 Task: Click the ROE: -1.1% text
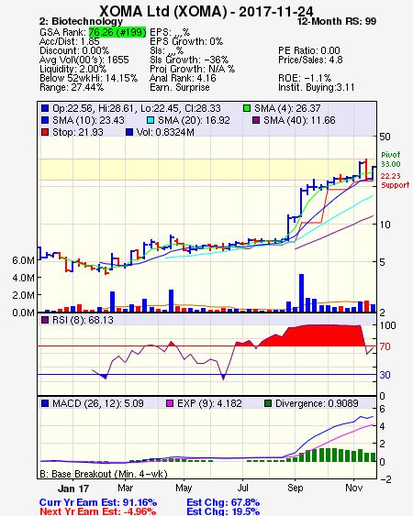click(305, 78)
